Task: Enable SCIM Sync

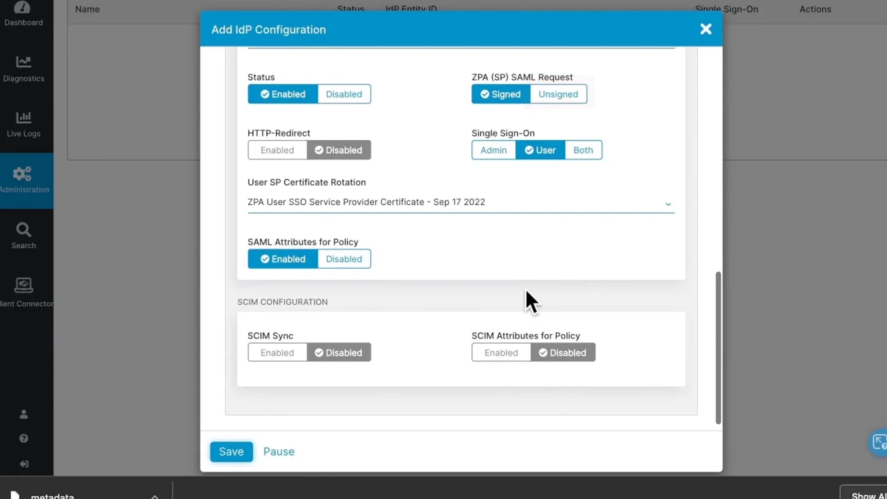Action: click(277, 353)
